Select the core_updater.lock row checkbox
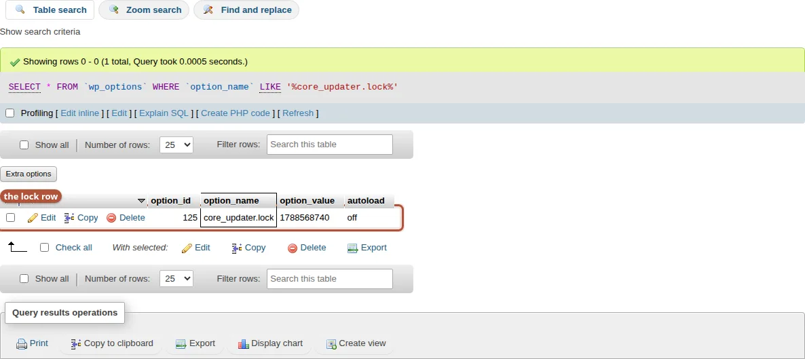 tap(10, 218)
